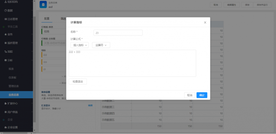This screenshot has width=276, height=134.
Task: Open the 插入指标 dropdown
Action: tap(80, 45)
